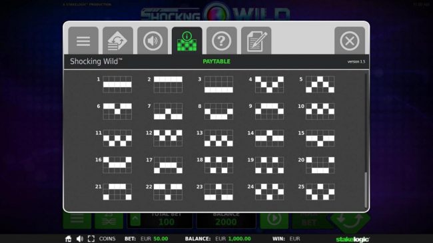The image size is (433, 243).
Task: Select the green paytable info tab
Action: click(x=187, y=41)
